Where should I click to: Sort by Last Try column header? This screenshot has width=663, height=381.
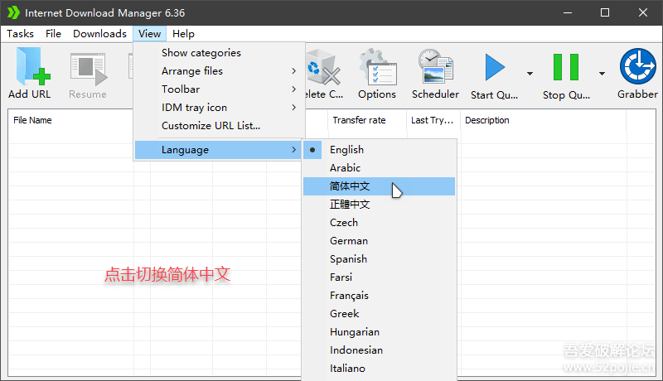click(x=432, y=120)
